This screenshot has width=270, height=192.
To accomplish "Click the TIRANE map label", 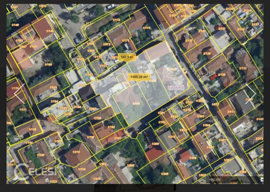I will click(x=176, y=88).
